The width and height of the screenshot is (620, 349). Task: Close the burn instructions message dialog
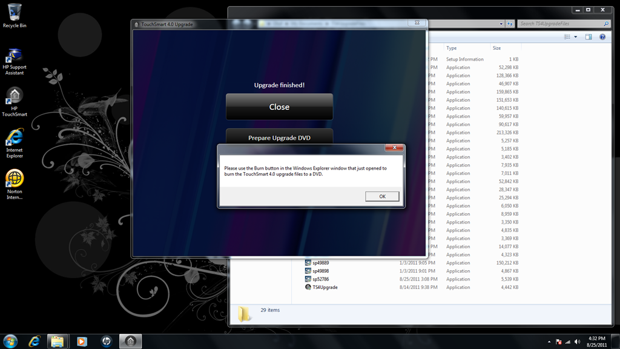point(394,148)
